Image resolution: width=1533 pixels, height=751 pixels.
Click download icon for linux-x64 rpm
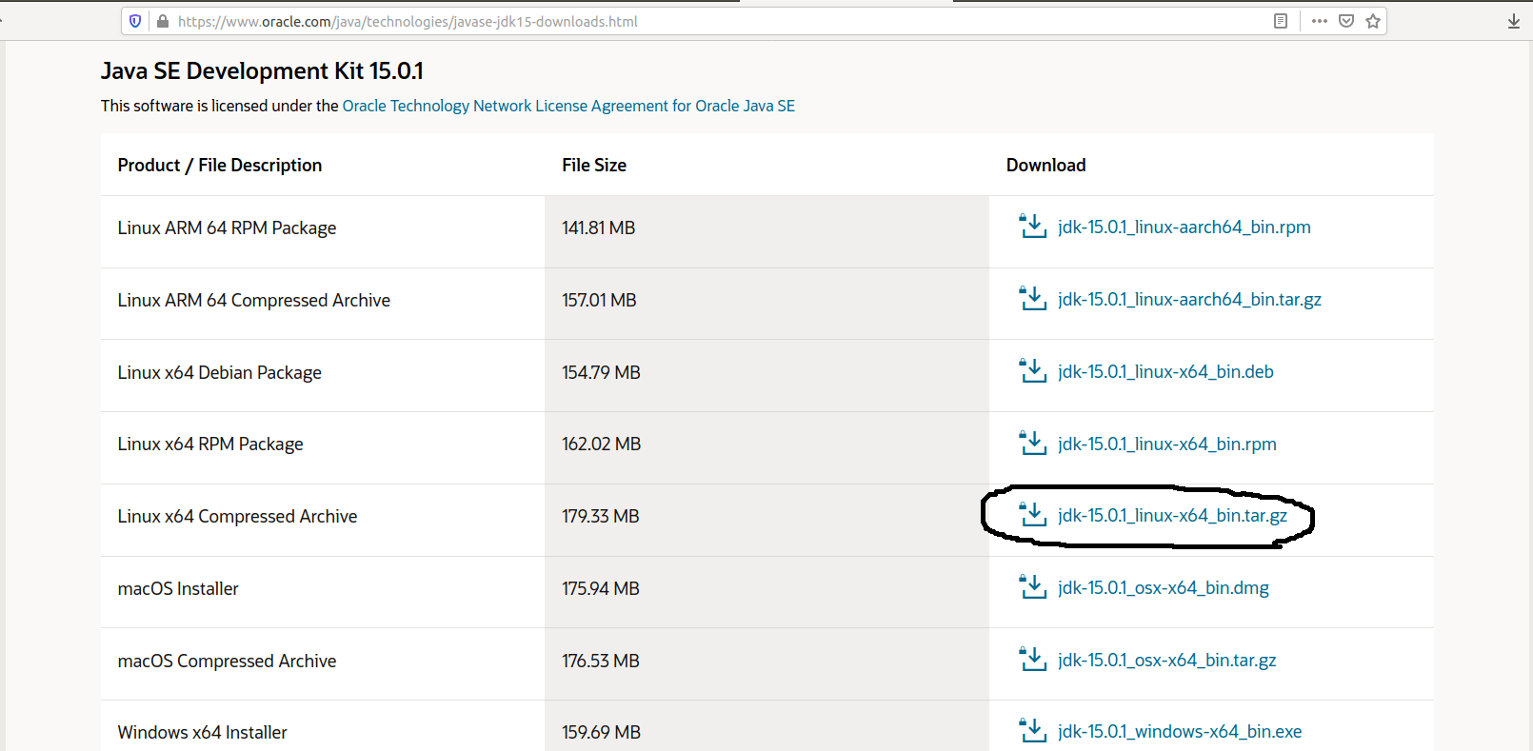point(1033,444)
